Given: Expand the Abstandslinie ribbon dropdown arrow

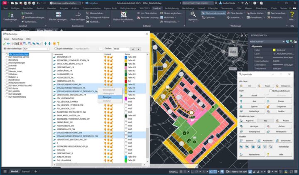Looking at the screenshot, I should click(106, 13).
